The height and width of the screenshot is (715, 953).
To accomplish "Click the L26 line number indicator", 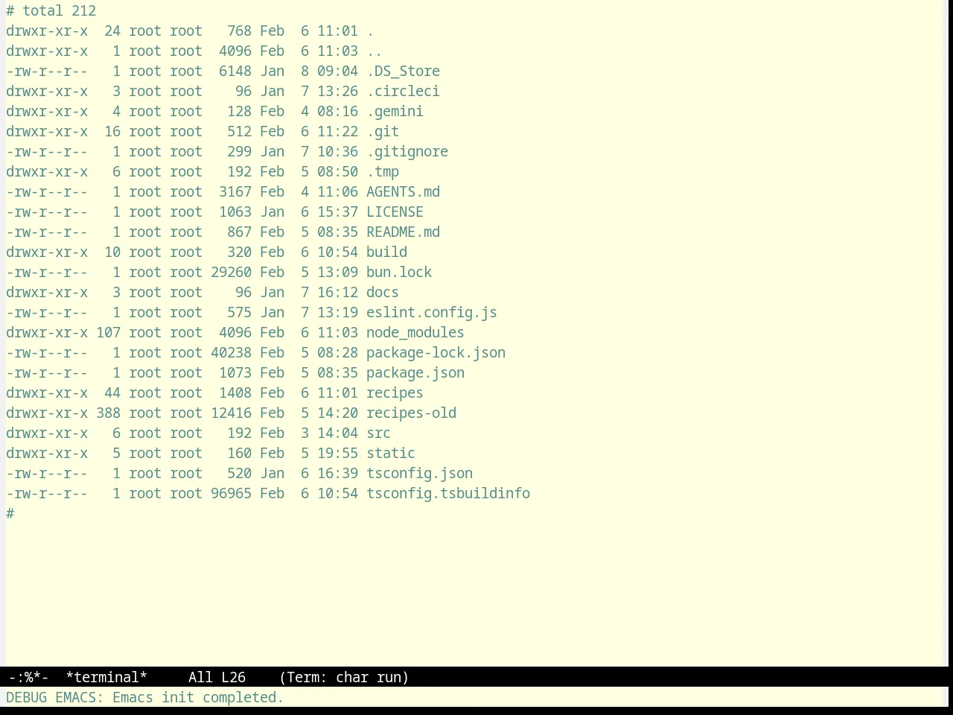I will tap(233, 677).
